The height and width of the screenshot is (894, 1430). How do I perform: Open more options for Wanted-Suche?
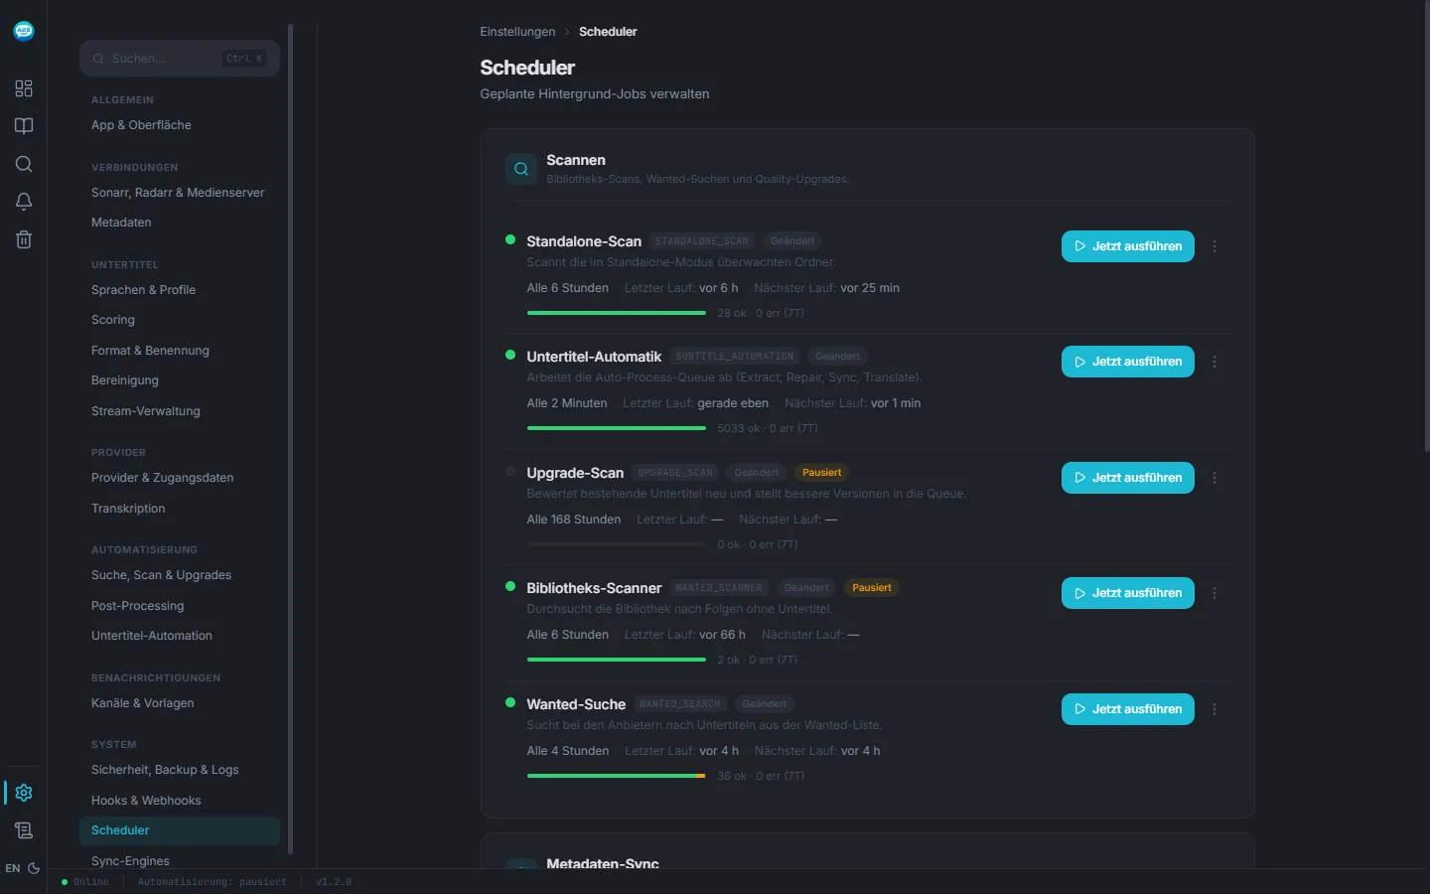coord(1215,709)
